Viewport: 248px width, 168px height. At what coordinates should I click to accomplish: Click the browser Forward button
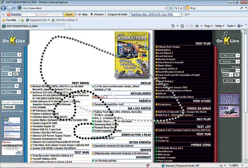10,8
